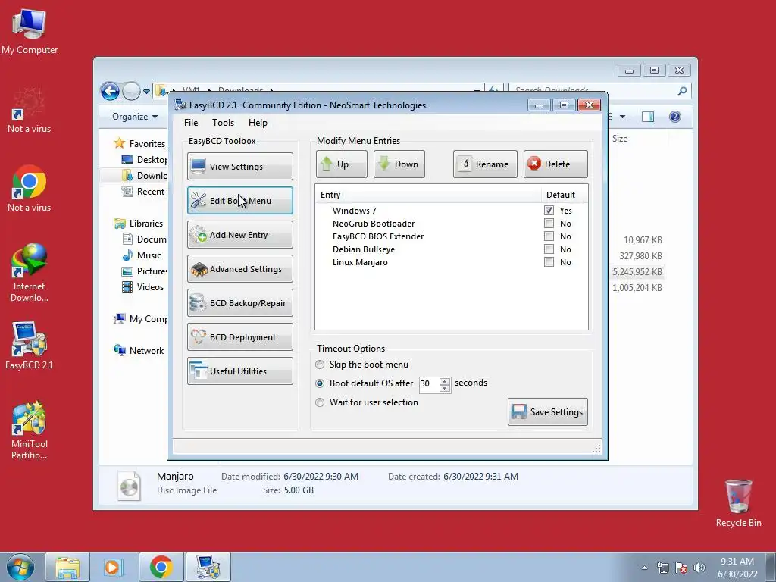This screenshot has height=582, width=776.
Task: Open the Tools menu in EasyBCD
Action: pyautogui.click(x=224, y=123)
